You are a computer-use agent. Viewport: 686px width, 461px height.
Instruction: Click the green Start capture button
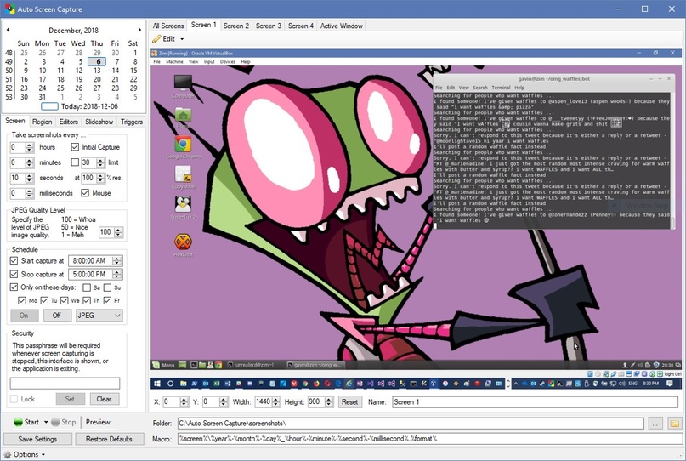point(26,422)
